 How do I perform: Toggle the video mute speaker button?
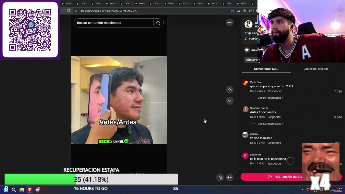229,177
